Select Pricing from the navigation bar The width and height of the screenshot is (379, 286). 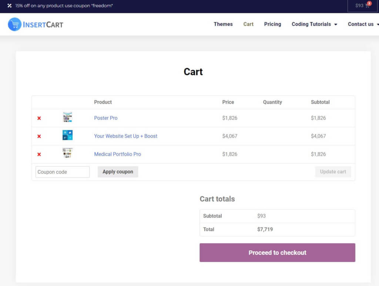click(272, 24)
